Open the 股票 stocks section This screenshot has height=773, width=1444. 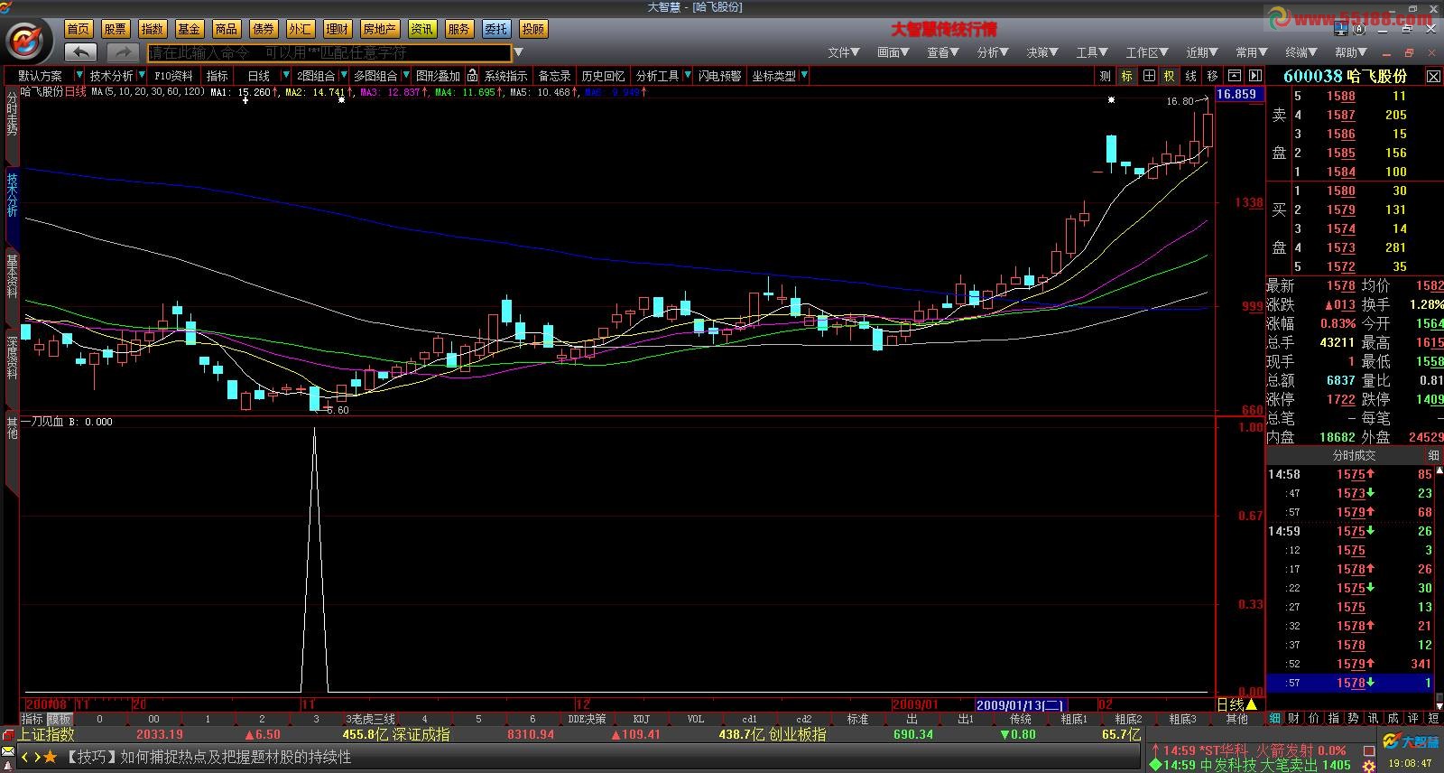pos(115,29)
